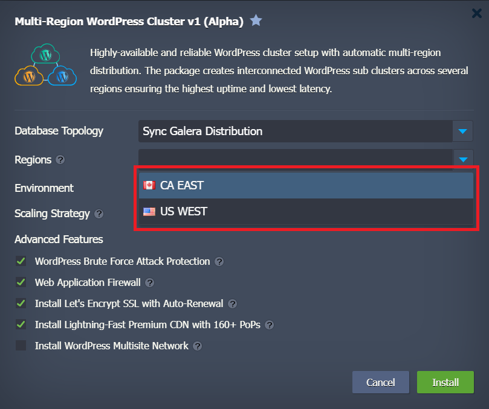489x409 pixels.
Task: Click the favorite star icon beside title
Action: click(x=256, y=21)
